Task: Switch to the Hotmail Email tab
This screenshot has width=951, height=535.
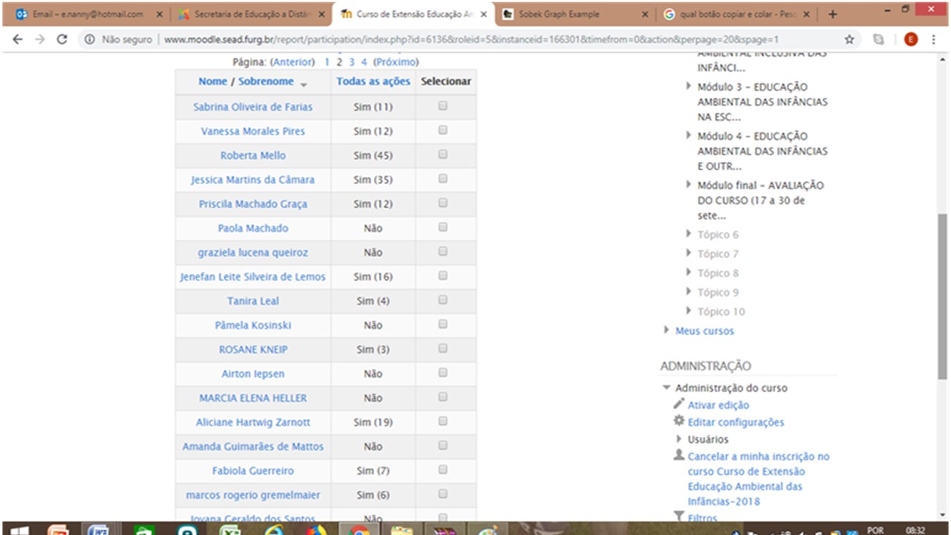Action: pyautogui.click(x=87, y=14)
